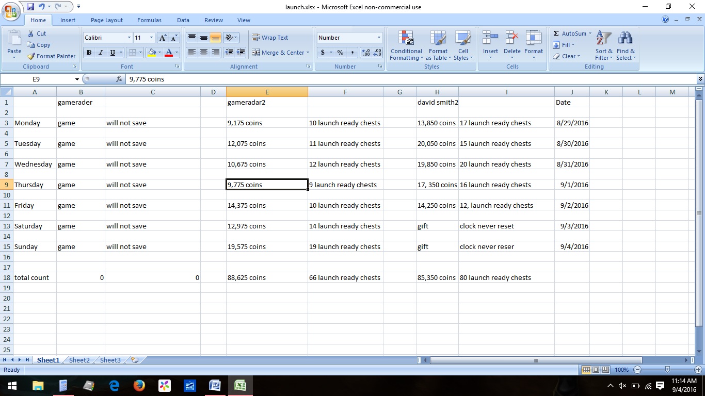Open the Data ribbon tab
Viewport: 705px width, 396px height.
[183, 20]
